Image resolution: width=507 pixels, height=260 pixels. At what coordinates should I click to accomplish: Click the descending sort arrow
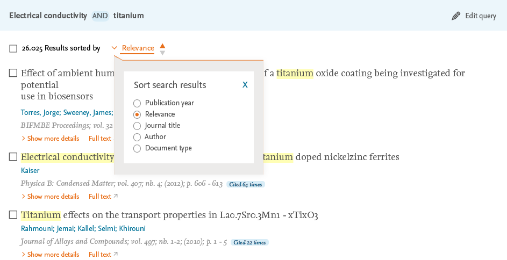tap(162, 53)
